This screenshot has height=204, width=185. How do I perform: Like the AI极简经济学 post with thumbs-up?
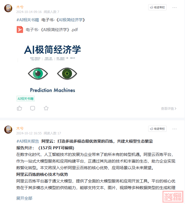coord(19,108)
